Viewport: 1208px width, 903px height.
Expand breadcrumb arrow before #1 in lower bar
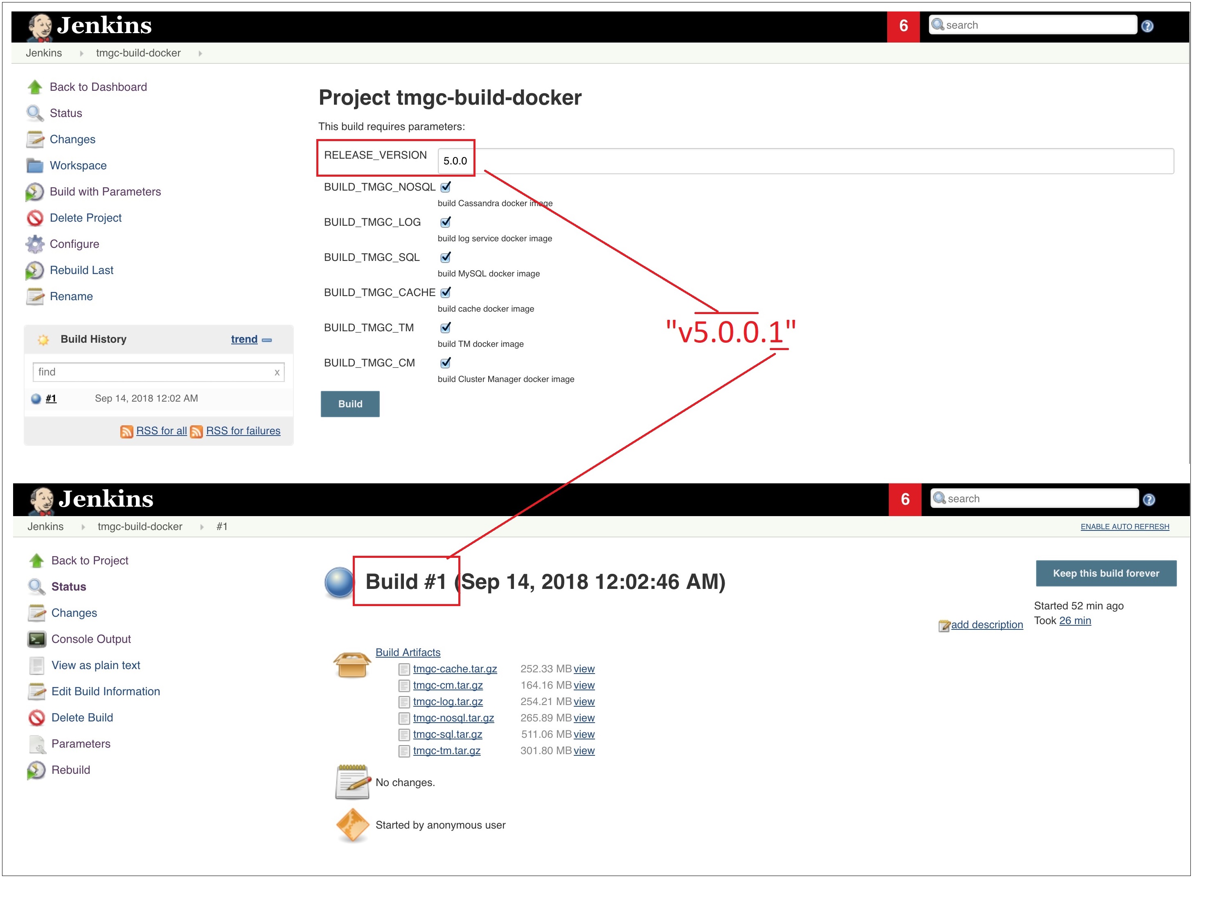pyautogui.click(x=202, y=527)
